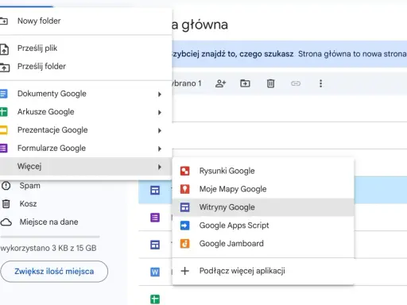Click the Moje Mapy Google pin icon

184,189
